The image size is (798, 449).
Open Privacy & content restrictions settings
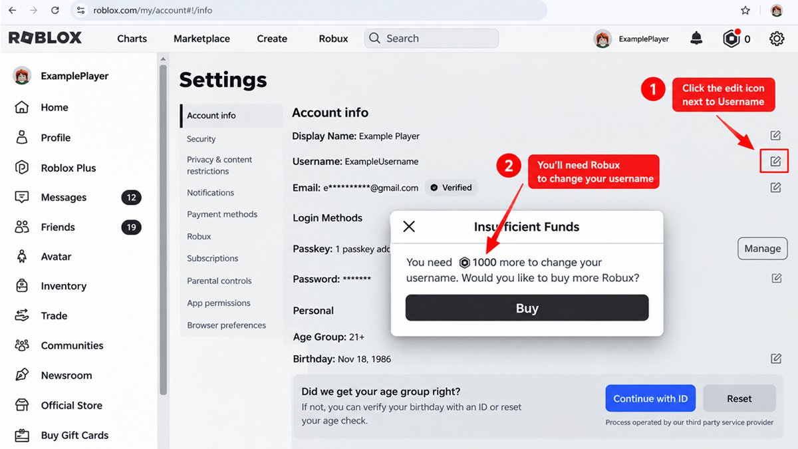click(x=219, y=165)
